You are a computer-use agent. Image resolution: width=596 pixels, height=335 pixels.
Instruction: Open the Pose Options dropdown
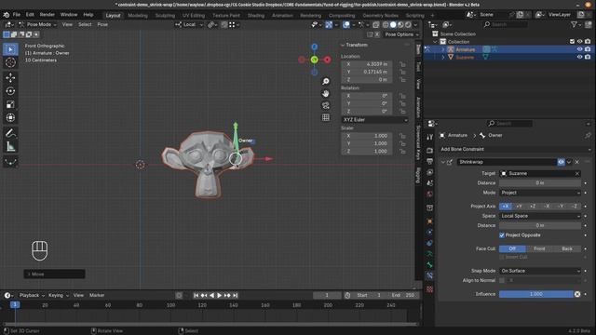point(401,34)
